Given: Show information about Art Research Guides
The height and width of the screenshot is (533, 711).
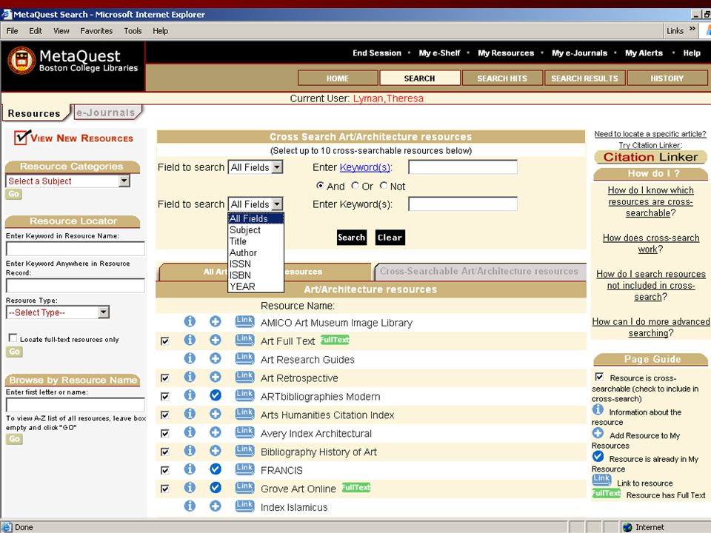Looking at the screenshot, I should click(190, 358).
